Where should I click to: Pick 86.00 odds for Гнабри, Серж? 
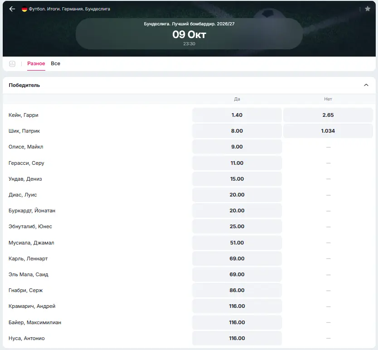point(237,290)
